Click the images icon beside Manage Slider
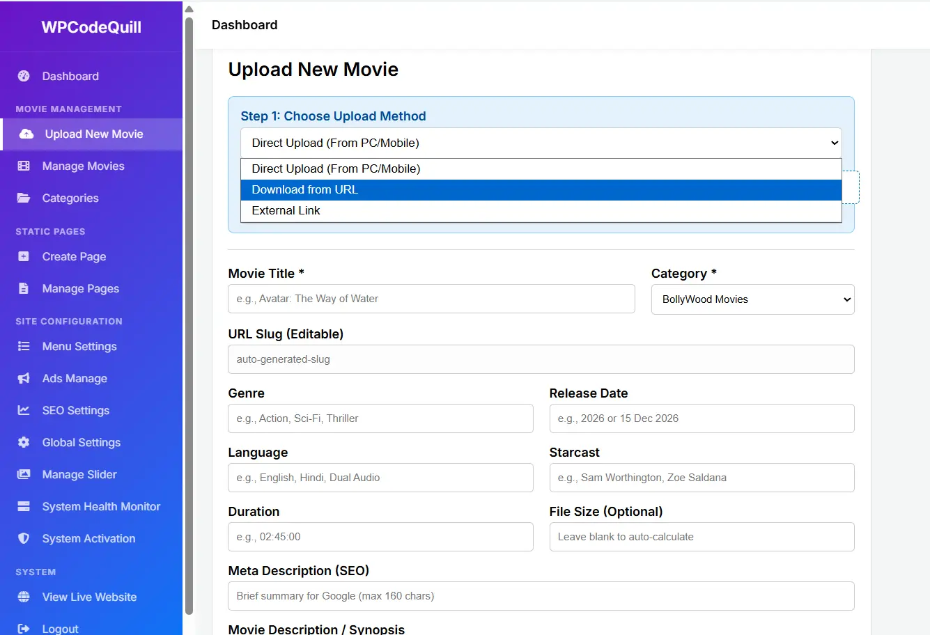 coord(24,474)
